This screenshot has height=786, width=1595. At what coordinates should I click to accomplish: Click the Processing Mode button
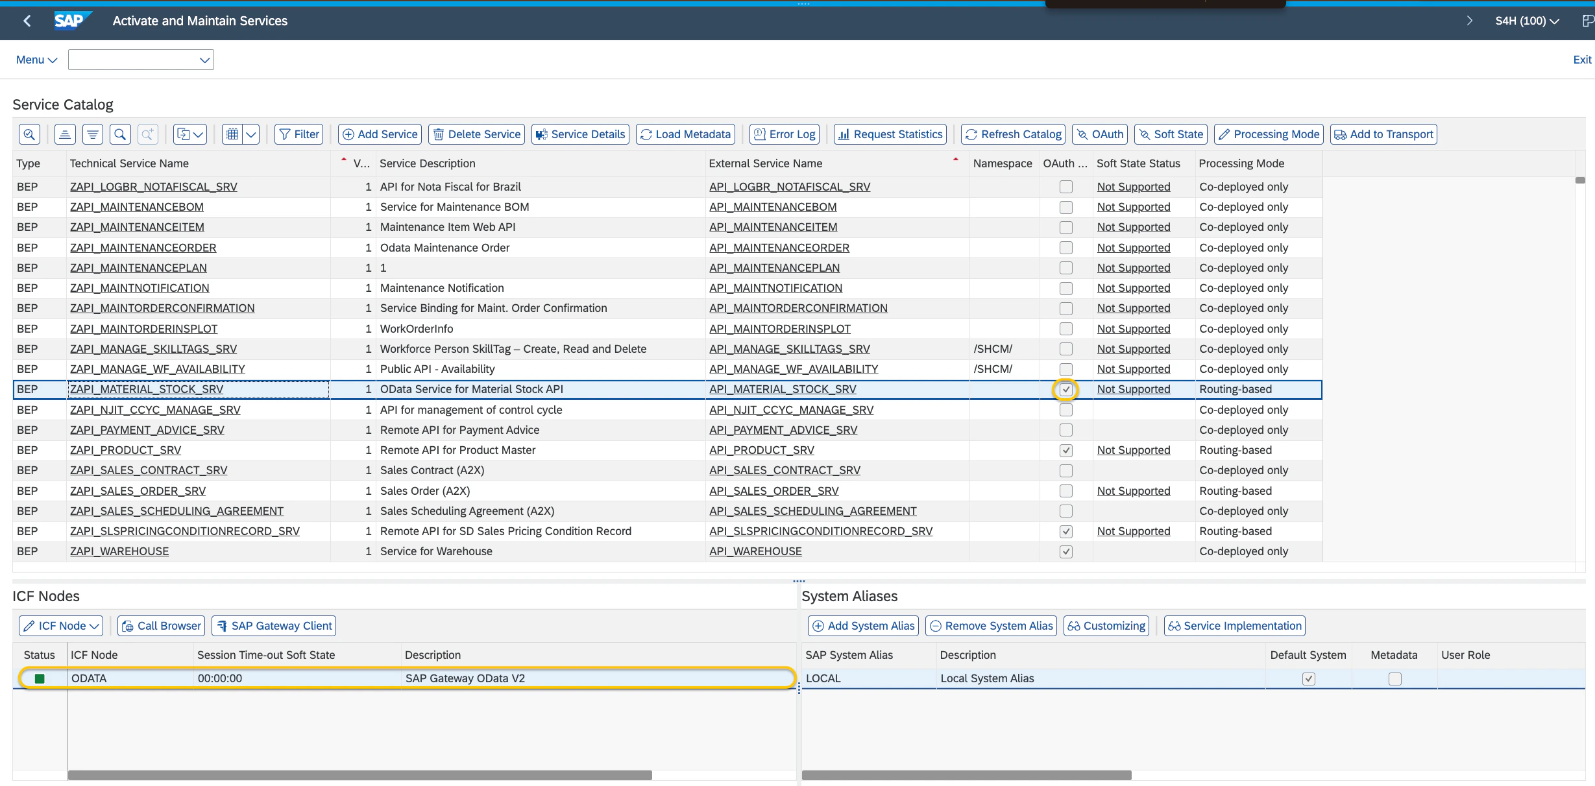(x=1269, y=134)
